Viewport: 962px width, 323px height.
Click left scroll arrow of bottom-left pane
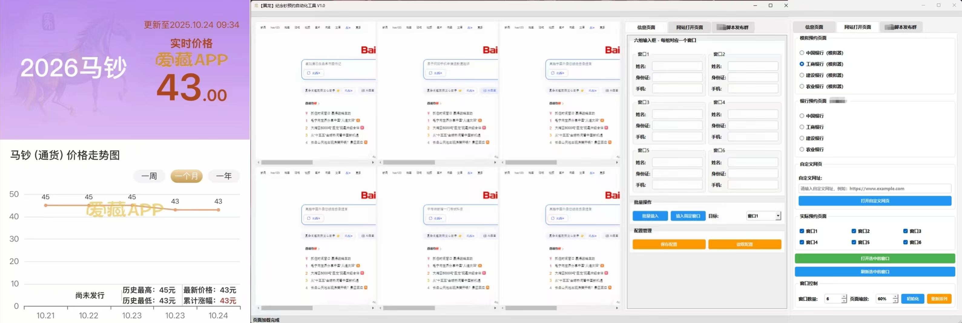(259, 308)
